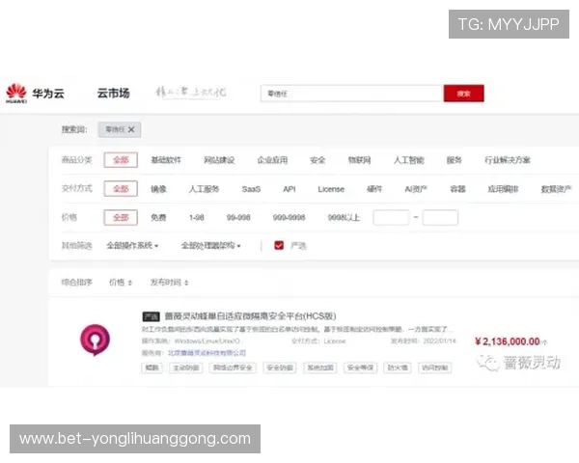Choose 硬件 delivery method
Viewport: 579px width, 463px height.
[x=374, y=189]
